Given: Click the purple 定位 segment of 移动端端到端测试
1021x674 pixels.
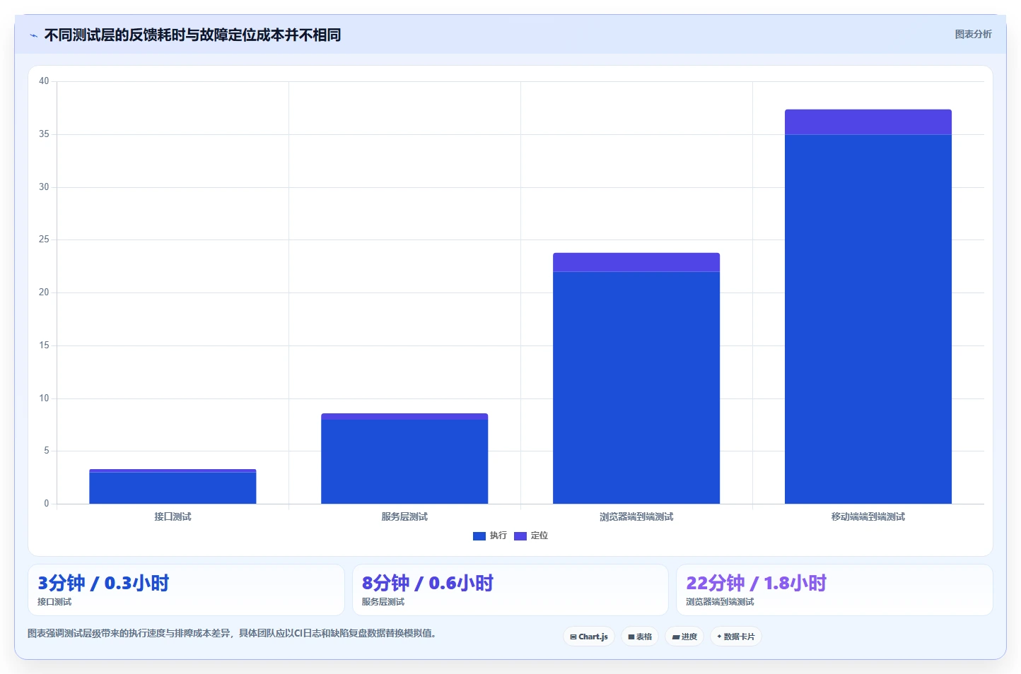Looking at the screenshot, I should click(x=868, y=122).
